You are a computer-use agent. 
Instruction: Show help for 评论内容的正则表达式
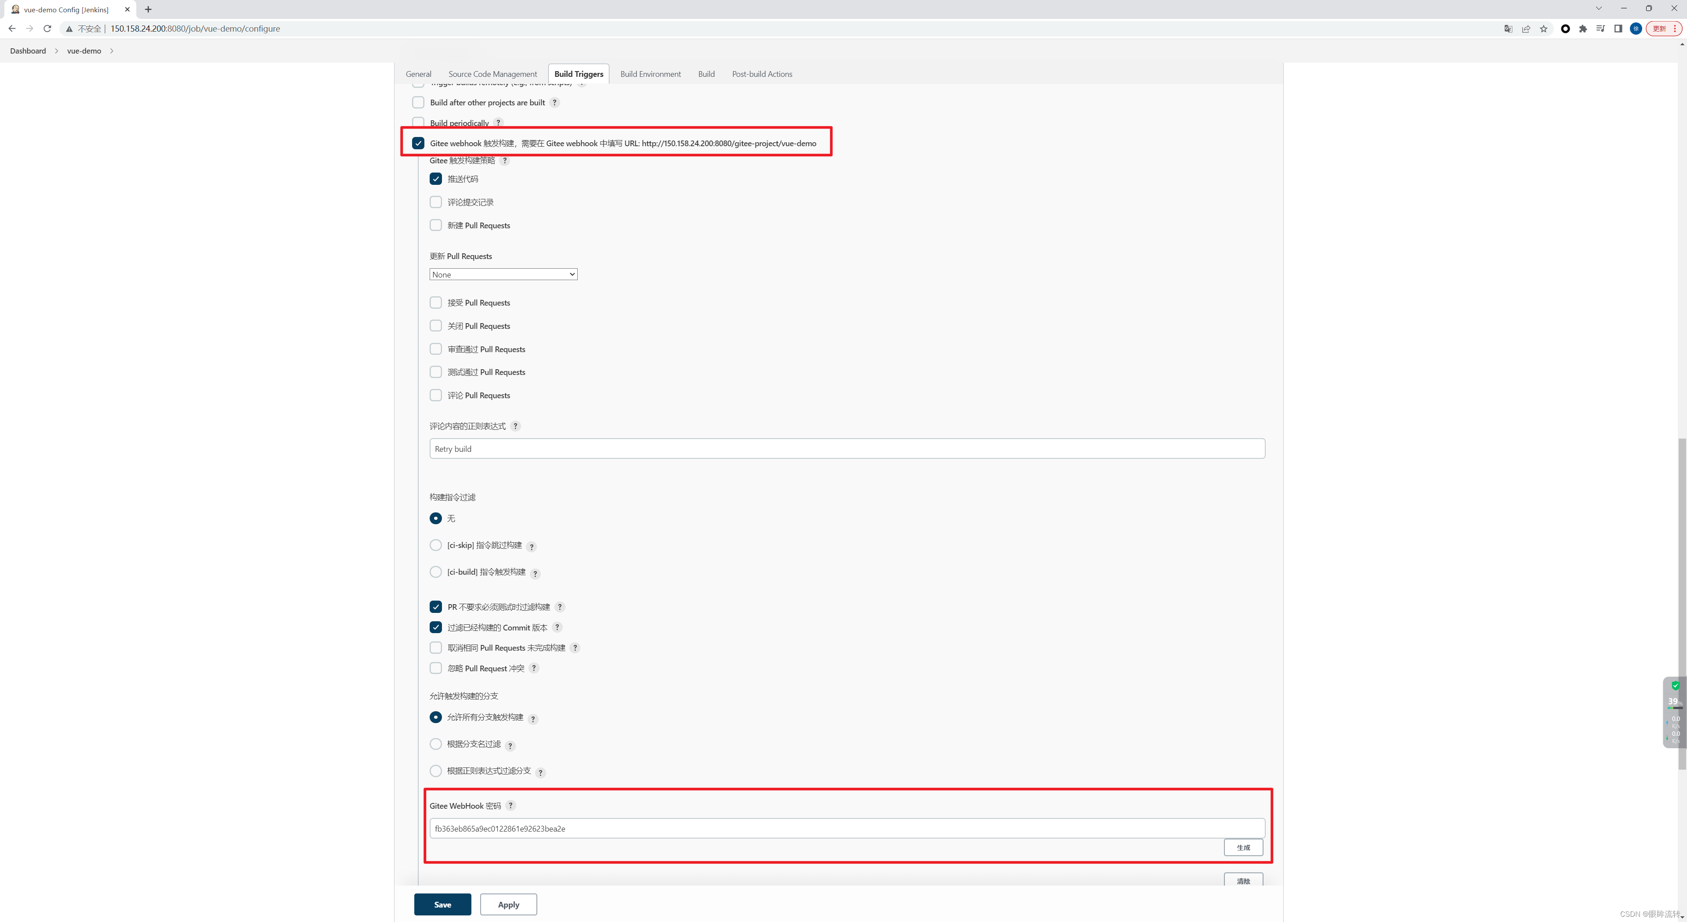(515, 426)
